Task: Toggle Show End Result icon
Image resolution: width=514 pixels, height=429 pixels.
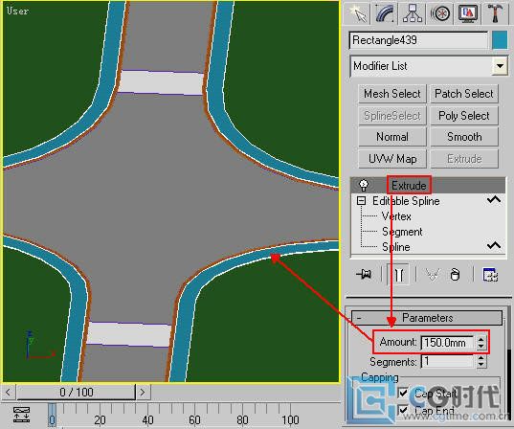Action: click(x=398, y=275)
